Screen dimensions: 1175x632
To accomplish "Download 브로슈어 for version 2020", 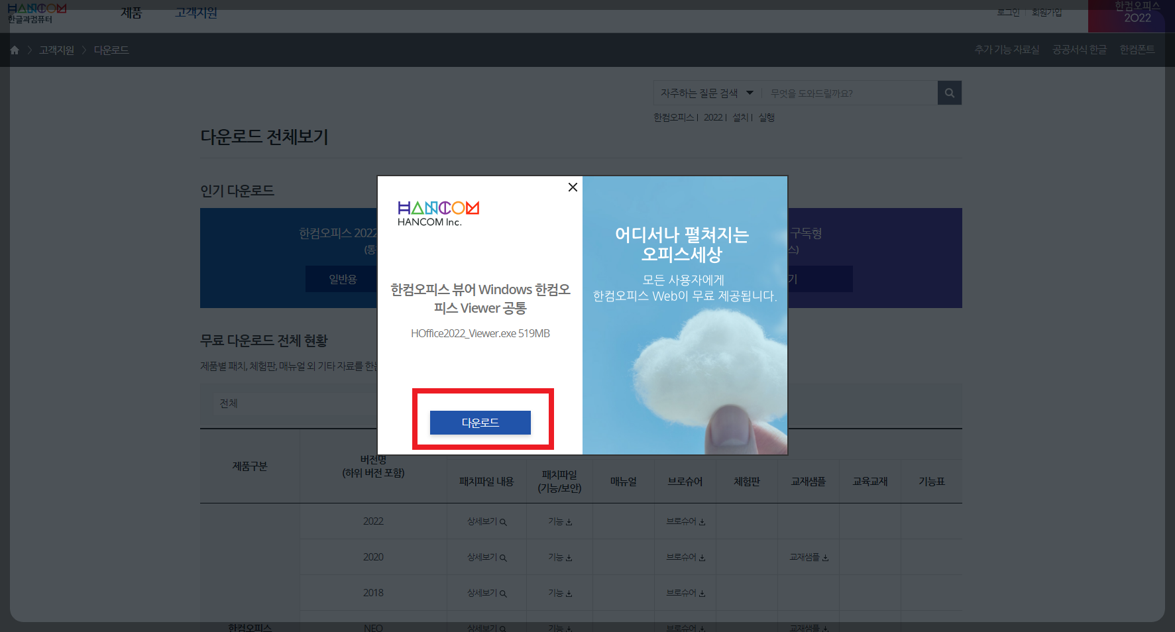I will [x=686, y=557].
